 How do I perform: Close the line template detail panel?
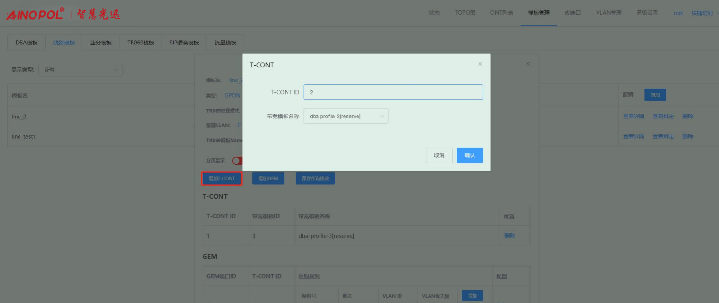click(528, 64)
